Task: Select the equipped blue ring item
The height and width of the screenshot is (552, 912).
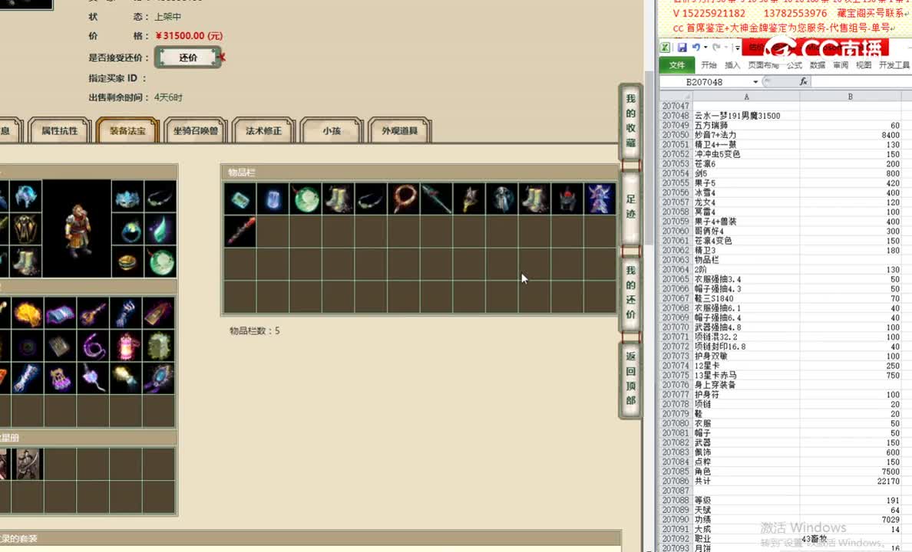Action: coord(127,229)
